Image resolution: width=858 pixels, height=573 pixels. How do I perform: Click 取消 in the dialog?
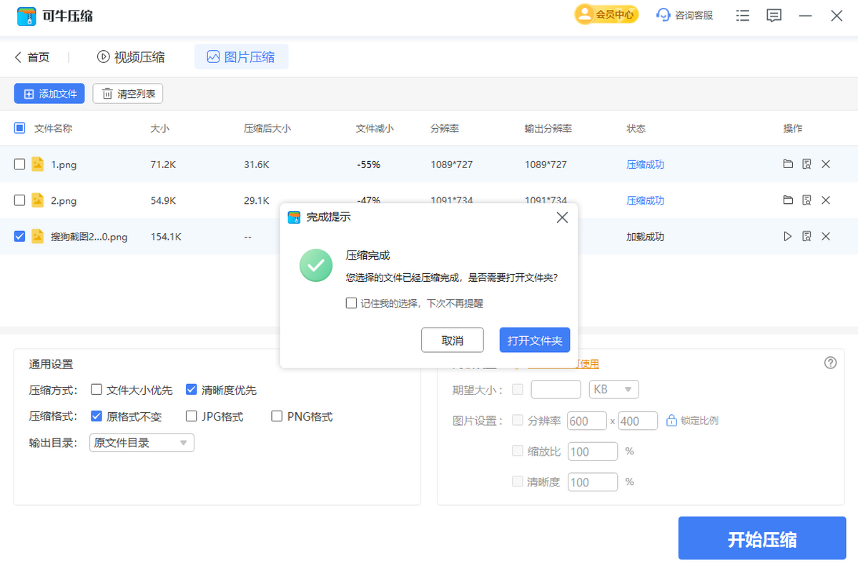453,341
